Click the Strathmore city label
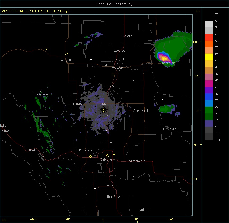Viewport: 229px width, 223px height. point(137,161)
